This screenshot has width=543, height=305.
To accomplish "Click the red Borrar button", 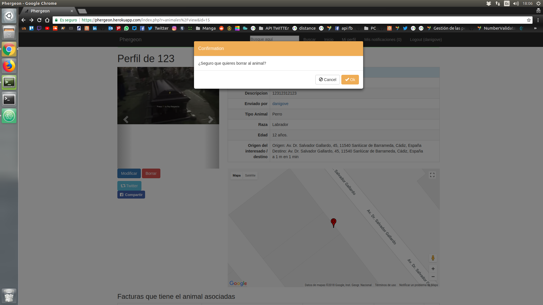I will click(151, 173).
